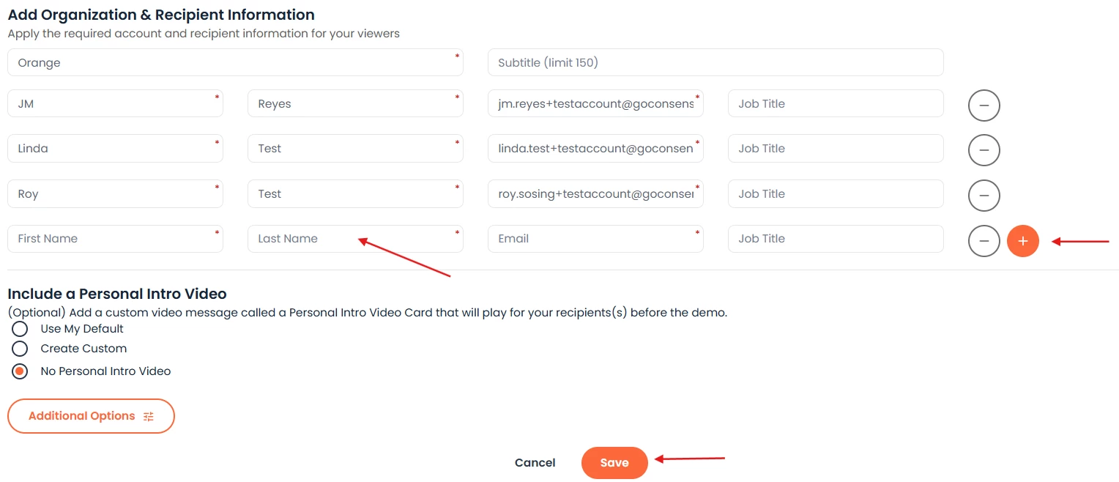Edit Linda's email address field
The width and height of the screenshot is (1119, 482).
[595, 149]
